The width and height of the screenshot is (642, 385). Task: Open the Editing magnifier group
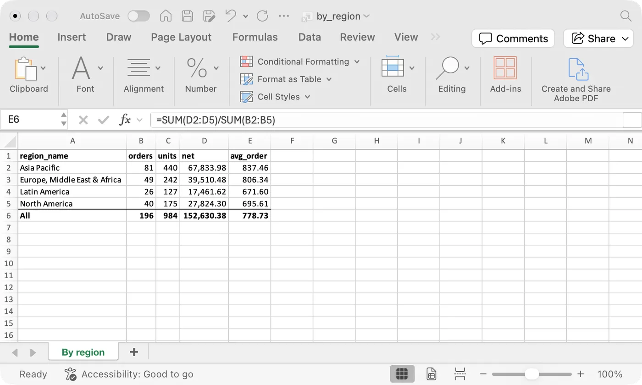(448, 68)
